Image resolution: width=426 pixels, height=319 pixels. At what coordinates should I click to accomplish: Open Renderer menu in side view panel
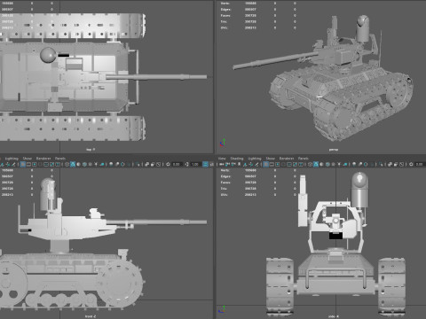(287, 159)
